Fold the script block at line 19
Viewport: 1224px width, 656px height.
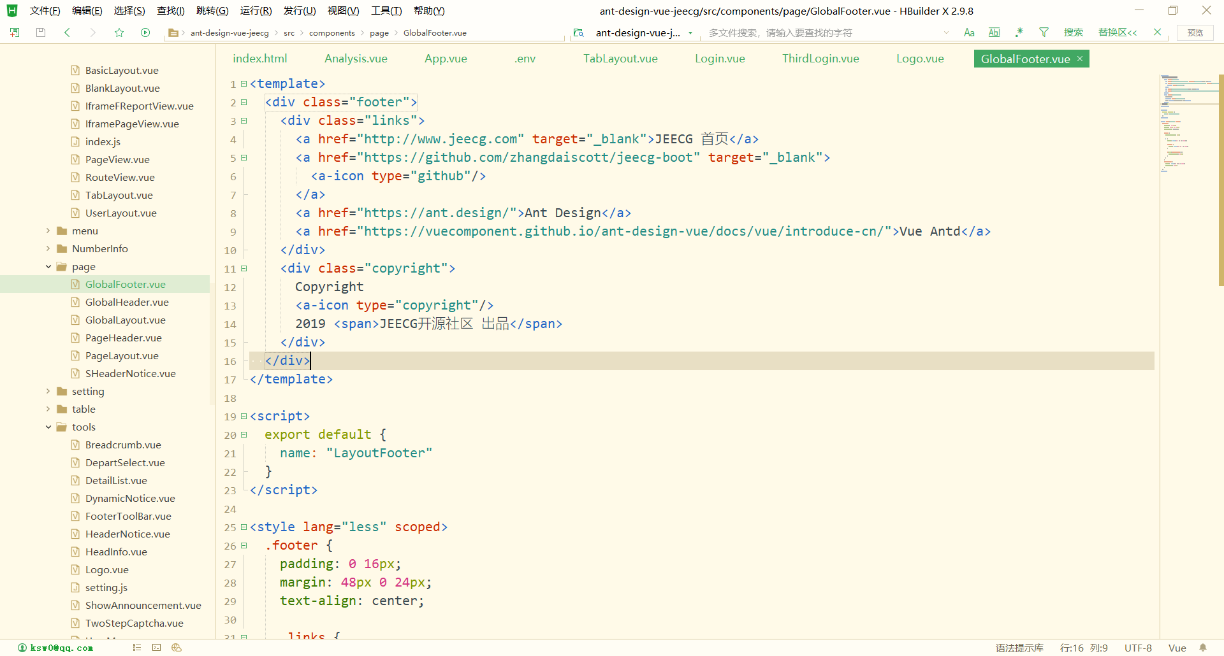click(x=244, y=417)
